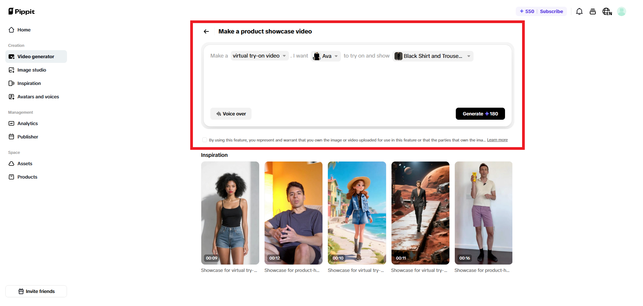Click the Voice over waveform icon
The width and height of the screenshot is (643, 306).
tap(219, 114)
